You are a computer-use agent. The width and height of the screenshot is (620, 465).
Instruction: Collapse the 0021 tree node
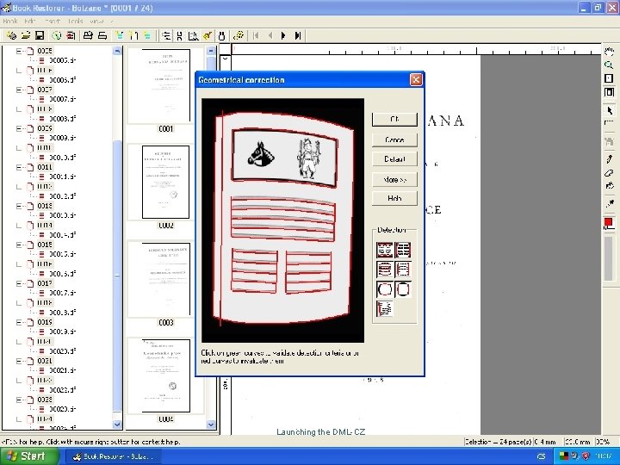click(18, 361)
